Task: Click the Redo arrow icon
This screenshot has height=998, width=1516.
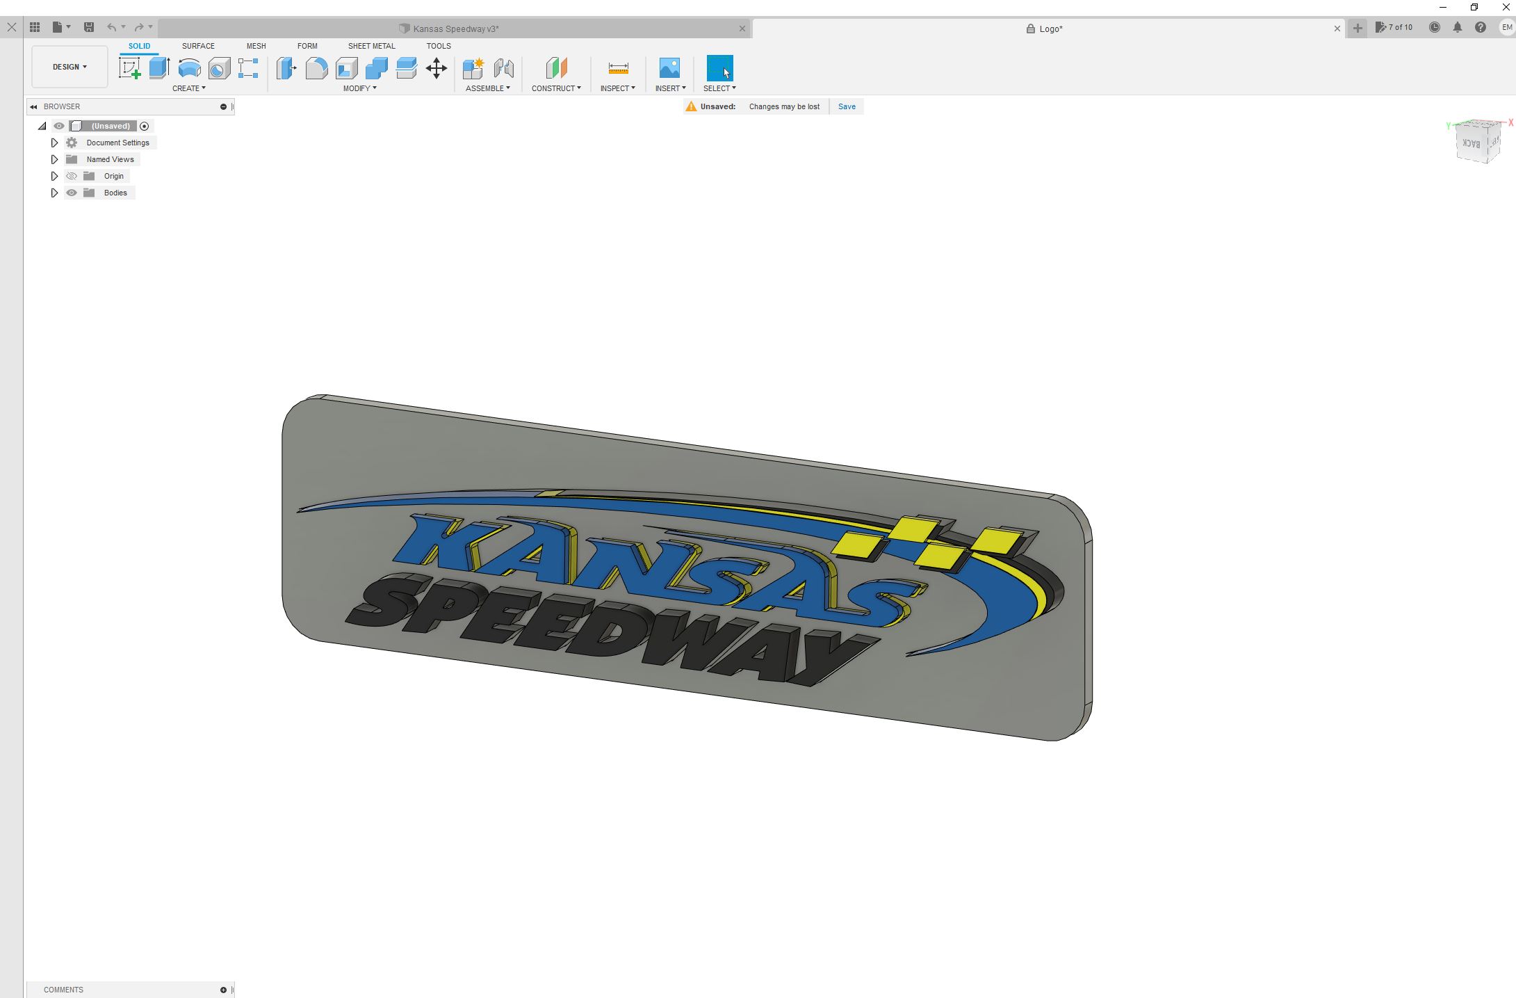Action: (139, 27)
